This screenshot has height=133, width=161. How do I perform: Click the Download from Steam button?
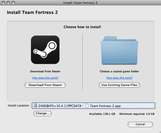point(45,85)
